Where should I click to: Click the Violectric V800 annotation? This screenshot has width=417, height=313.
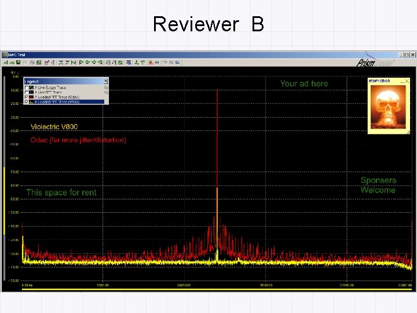54,127
